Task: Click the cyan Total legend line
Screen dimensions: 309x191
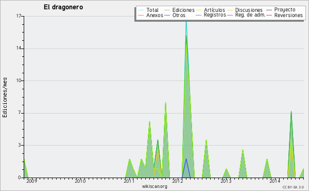Action: pyautogui.click(x=141, y=10)
